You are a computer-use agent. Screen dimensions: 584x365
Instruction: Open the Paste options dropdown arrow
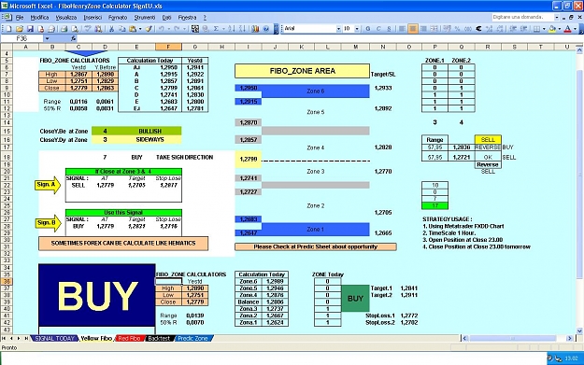pyautogui.click(x=140, y=29)
